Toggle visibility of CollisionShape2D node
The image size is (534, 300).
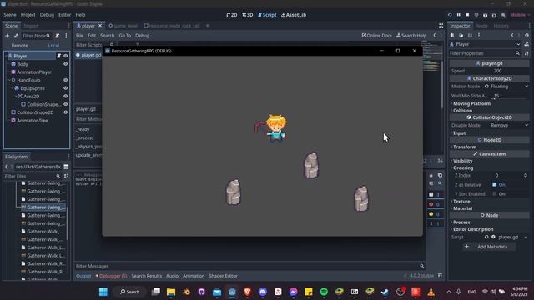tap(65, 112)
